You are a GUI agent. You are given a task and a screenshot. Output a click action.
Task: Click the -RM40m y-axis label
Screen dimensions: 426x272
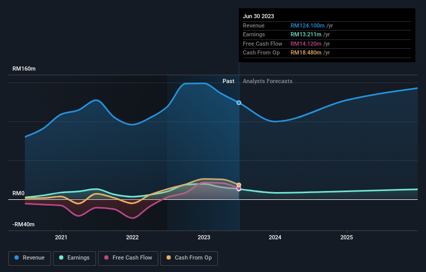[23, 224]
